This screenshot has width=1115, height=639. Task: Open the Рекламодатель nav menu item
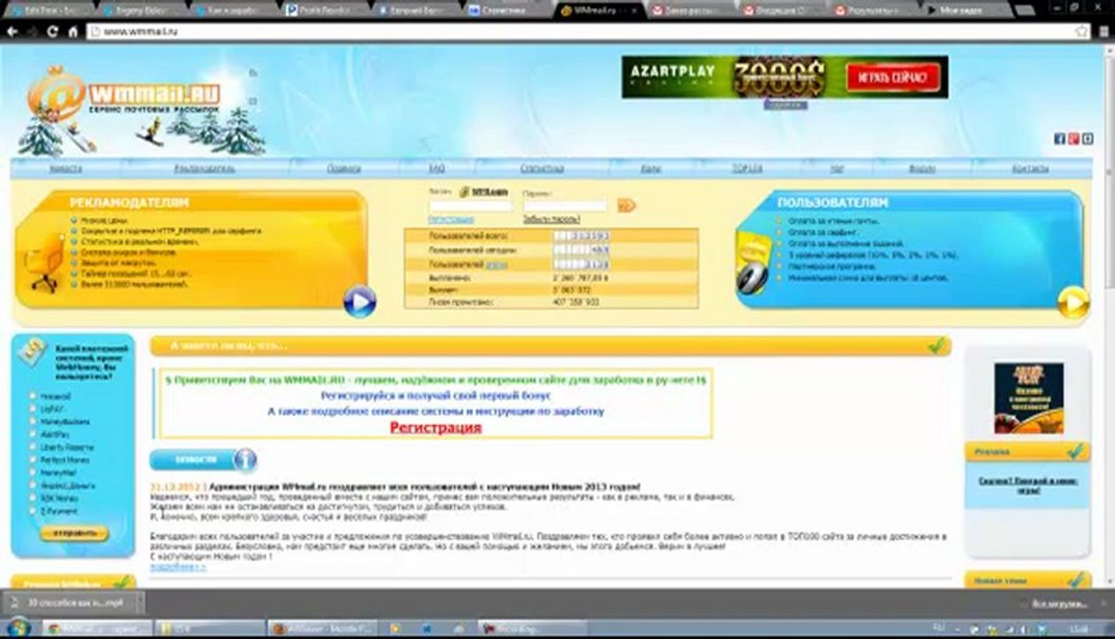click(x=204, y=168)
